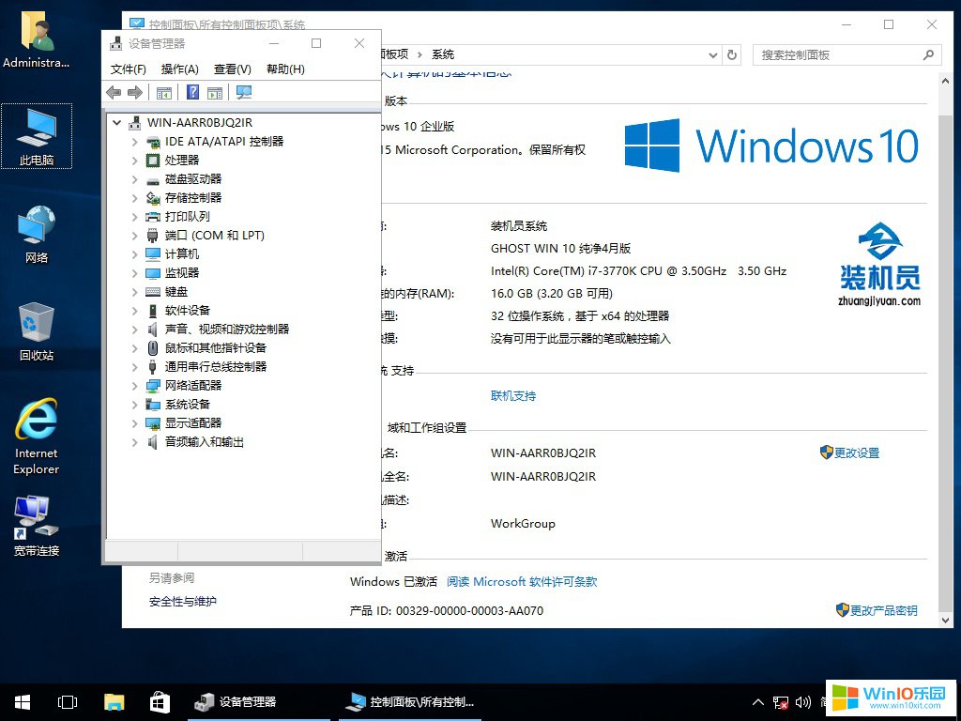Image resolution: width=961 pixels, height=721 pixels.
Task: Select the monitor icon next to 监视器
Action: pos(153,273)
